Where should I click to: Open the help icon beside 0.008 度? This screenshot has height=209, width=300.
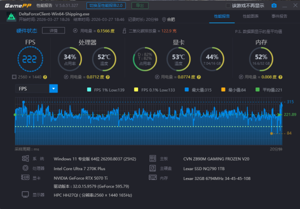click(x=280, y=77)
